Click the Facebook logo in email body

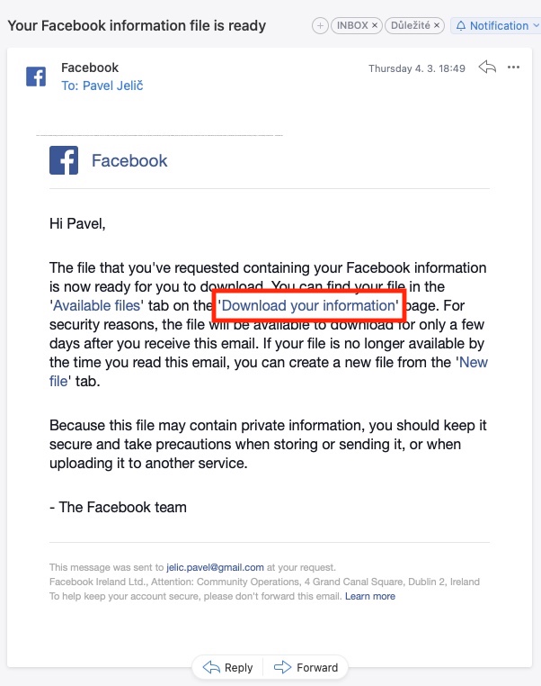click(64, 161)
